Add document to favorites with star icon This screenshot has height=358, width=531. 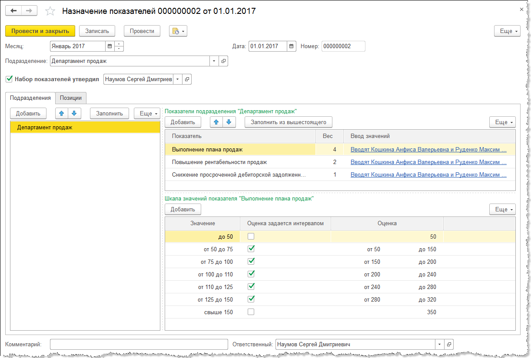point(50,11)
